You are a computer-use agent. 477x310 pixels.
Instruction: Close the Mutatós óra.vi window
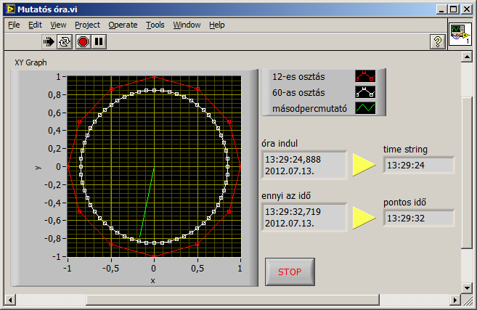pyautogui.click(x=466, y=9)
